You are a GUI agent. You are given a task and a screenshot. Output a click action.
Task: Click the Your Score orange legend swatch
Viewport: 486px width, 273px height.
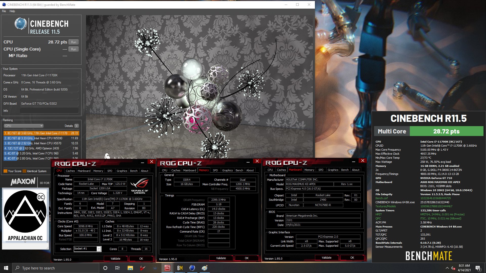click(5, 171)
